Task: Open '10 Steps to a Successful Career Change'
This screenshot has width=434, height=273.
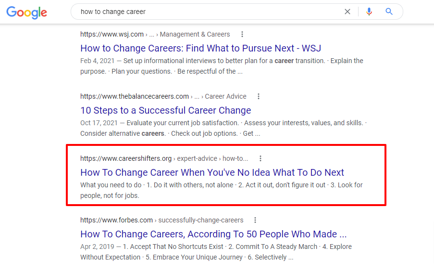Action: click(x=165, y=110)
